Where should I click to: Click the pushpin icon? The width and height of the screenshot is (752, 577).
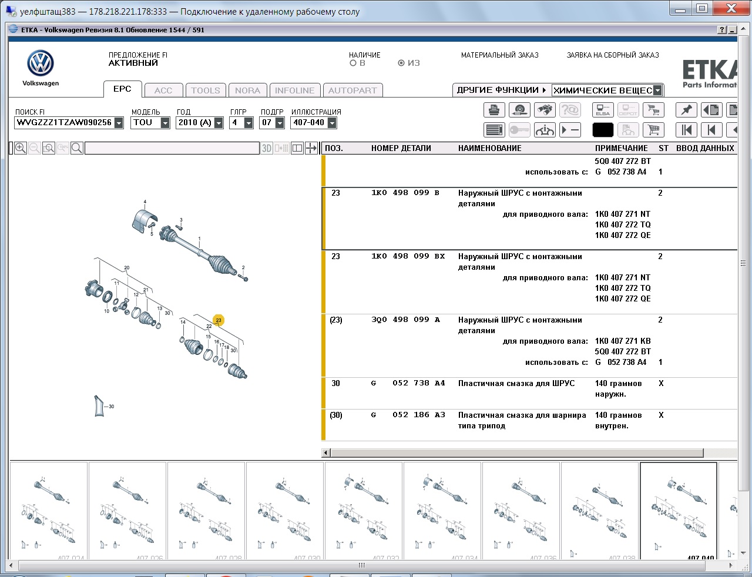click(686, 110)
